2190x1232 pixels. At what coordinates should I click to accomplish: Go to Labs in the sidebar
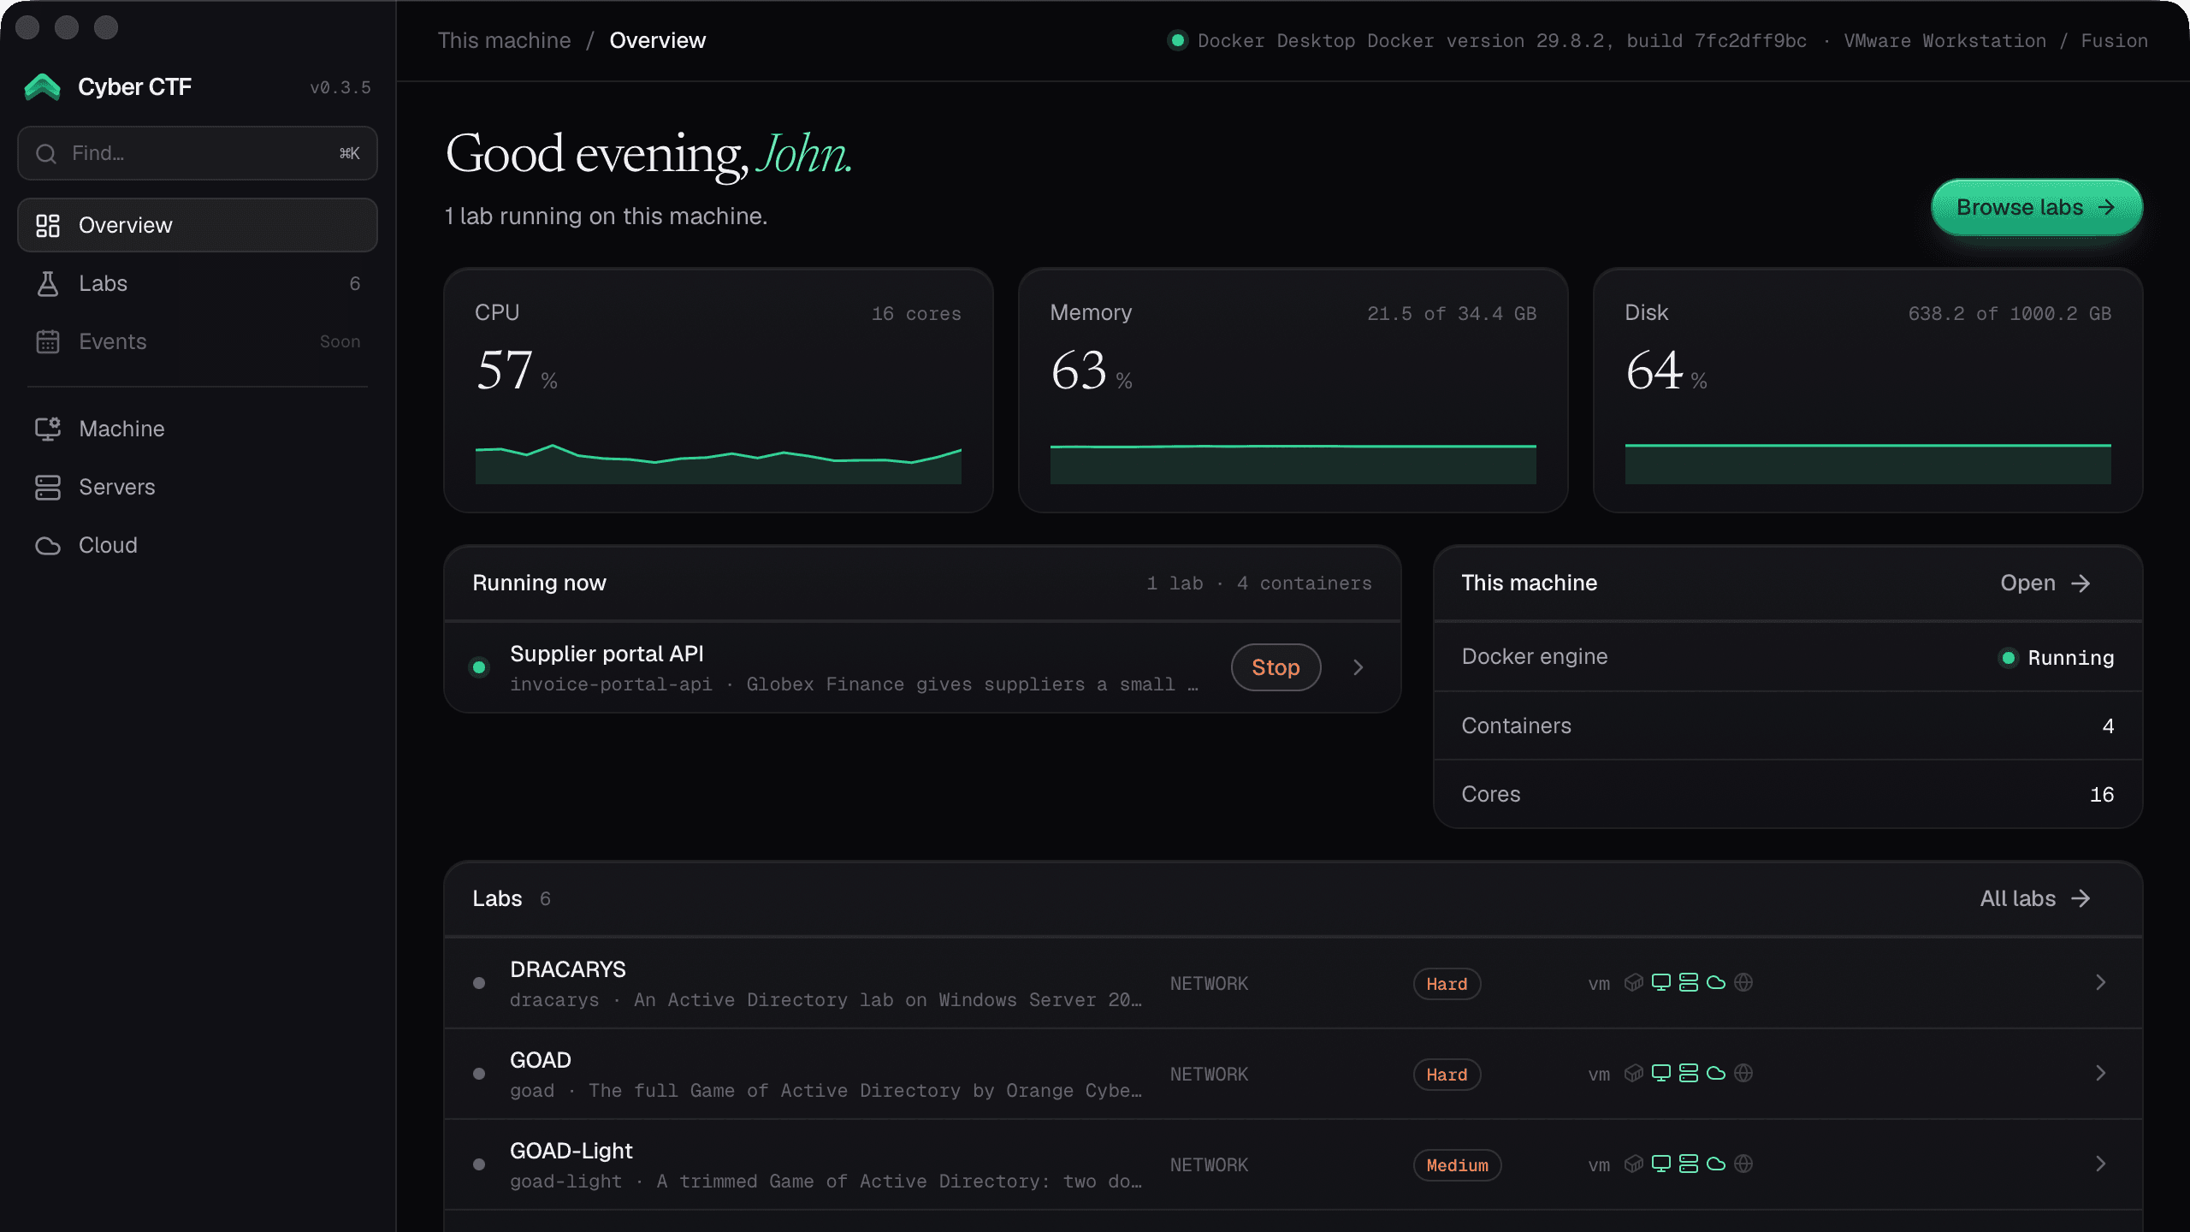click(198, 283)
